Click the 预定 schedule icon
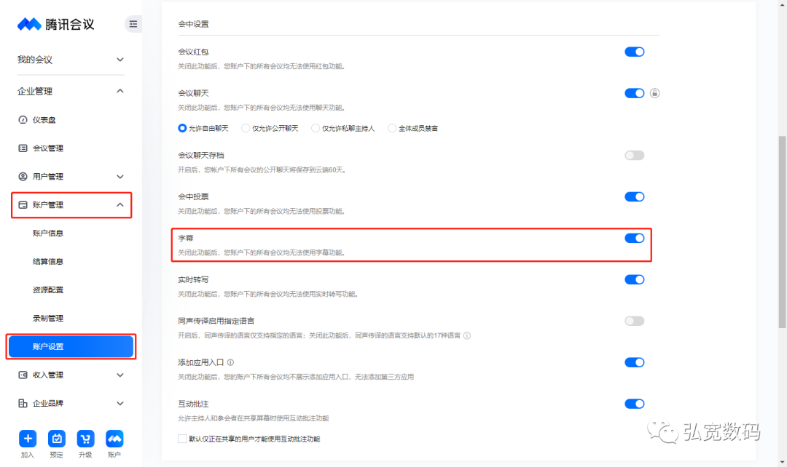This screenshot has height=467, width=787. pos(56,439)
